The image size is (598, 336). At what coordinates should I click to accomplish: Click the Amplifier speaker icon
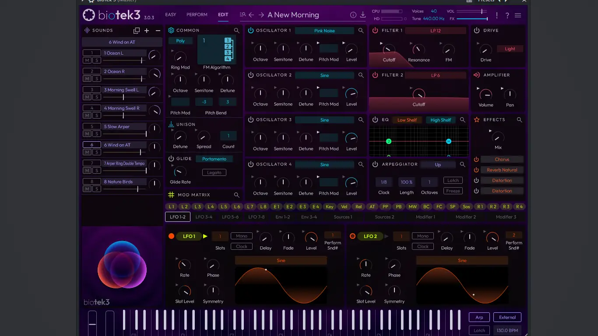[x=477, y=75]
